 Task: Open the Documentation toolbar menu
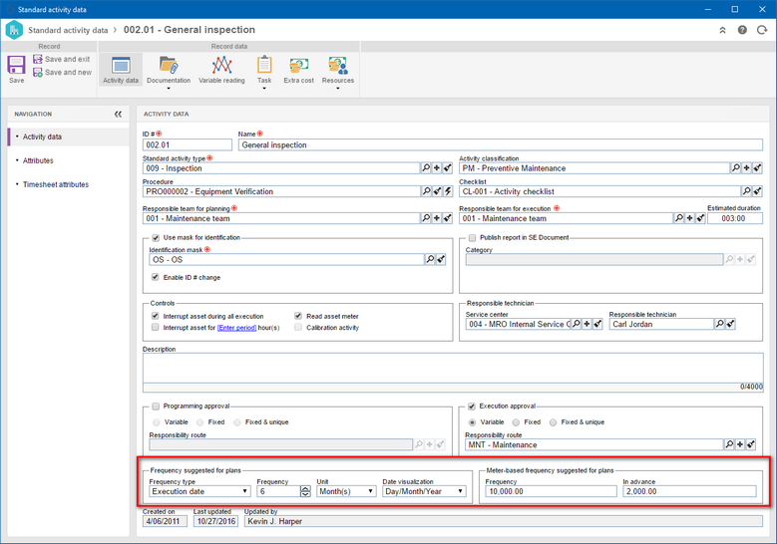pos(169,72)
